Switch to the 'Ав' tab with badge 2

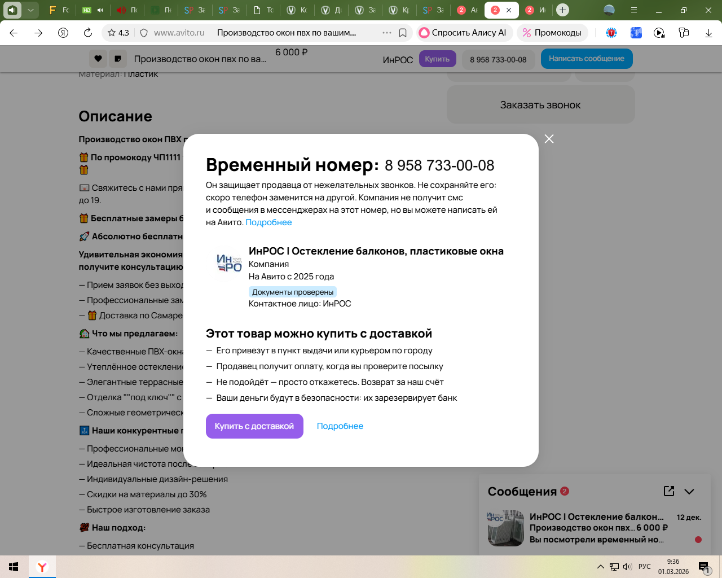click(x=467, y=10)
